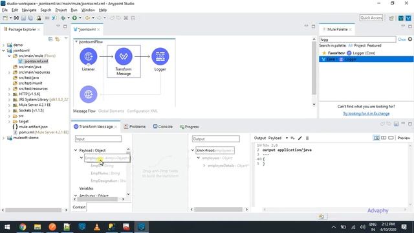The height and width of the screenshot is (233, 414).
Task: Click the trash delete icon in Transform output
Action: point(307,138)
